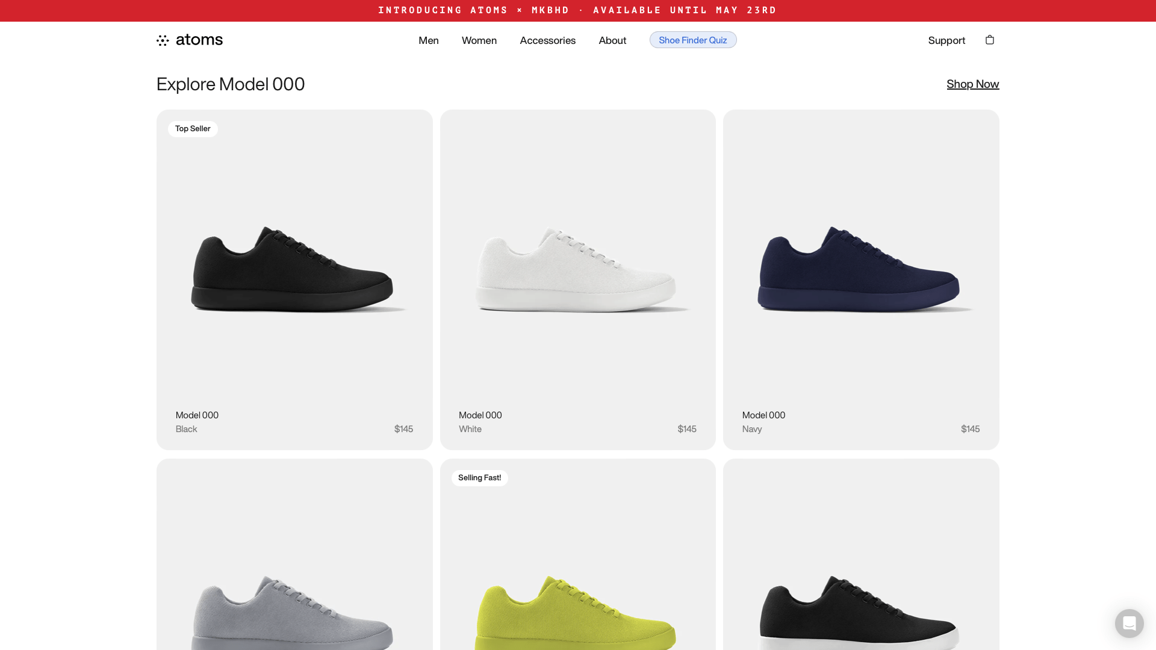Click the $145 price on Navy card
The image size is (1156, 650).
971,429
